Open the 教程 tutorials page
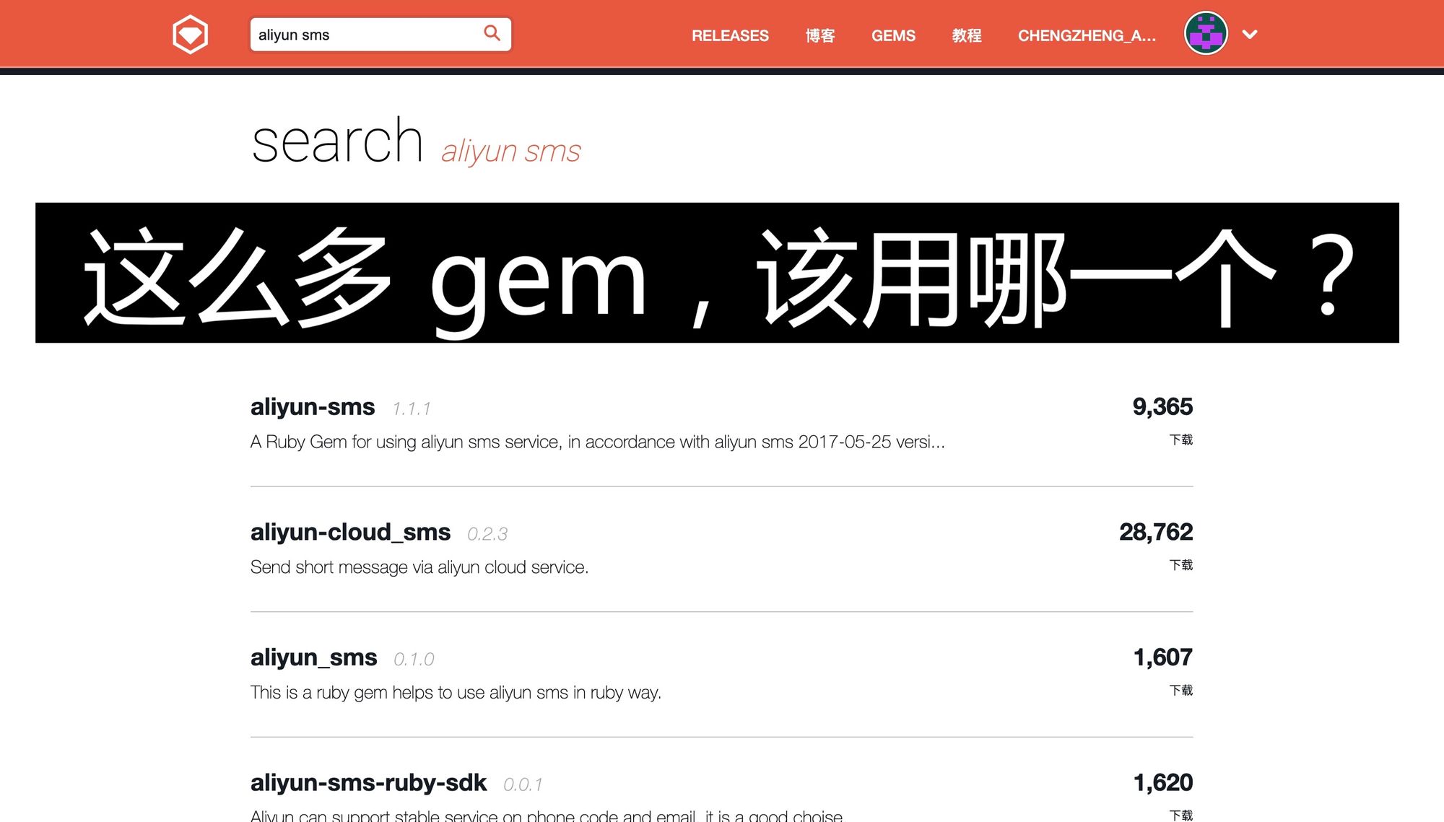Viewport: 1444px width, 822px height. [966, 35]
